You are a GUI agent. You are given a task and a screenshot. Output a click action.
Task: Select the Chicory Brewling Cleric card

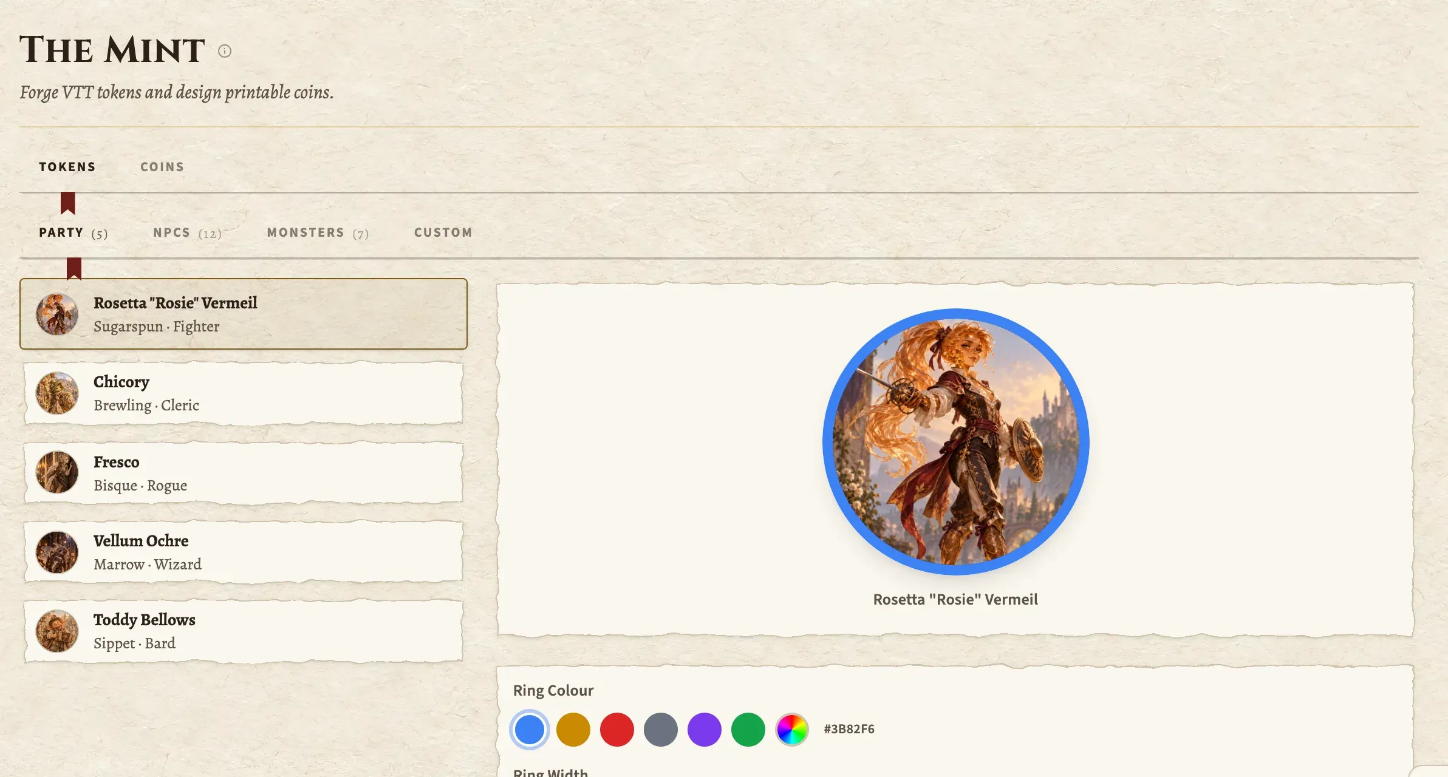click(244, 393)
